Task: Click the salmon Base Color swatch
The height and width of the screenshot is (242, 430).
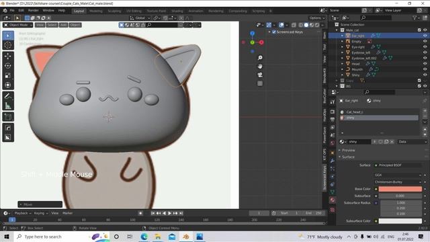Action: tap(400, 189)
